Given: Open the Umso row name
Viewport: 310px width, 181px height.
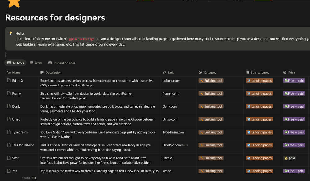Looking at the screenshot, I should point(16,119).
